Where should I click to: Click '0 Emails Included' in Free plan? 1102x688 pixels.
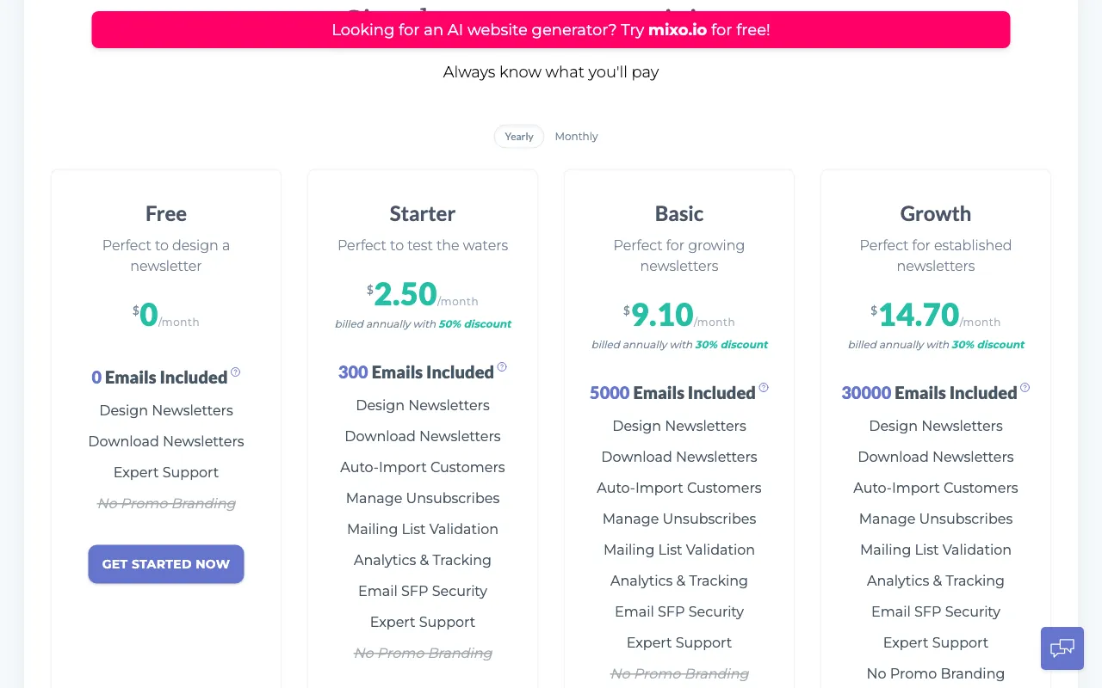tap(159, 378)
